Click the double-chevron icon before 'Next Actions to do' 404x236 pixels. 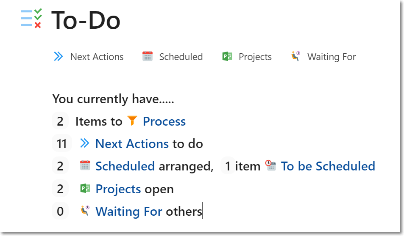(85, 144)
